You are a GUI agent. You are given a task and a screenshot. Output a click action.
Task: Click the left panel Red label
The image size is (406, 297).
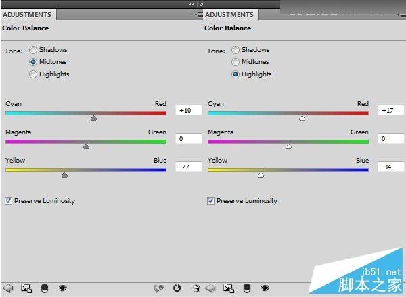(x=160, y=103)
